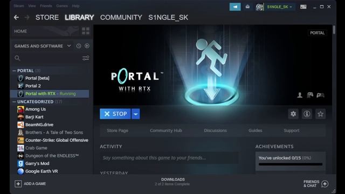Open the COMMUNITY section
The height and width of the screenshot is (194, 345).
121,17
